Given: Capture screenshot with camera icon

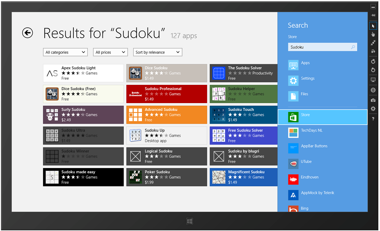Looking at the screenshot, I should pyautogui.click(x=373, y=100).
